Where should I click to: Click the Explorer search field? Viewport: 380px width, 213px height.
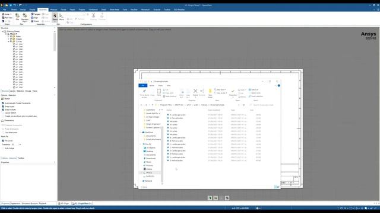tap(264, 105)
